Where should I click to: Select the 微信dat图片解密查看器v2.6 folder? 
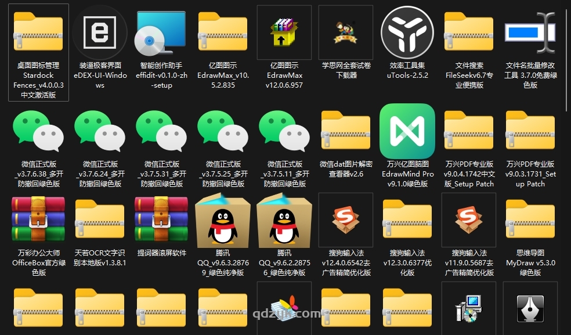point(345,131)
